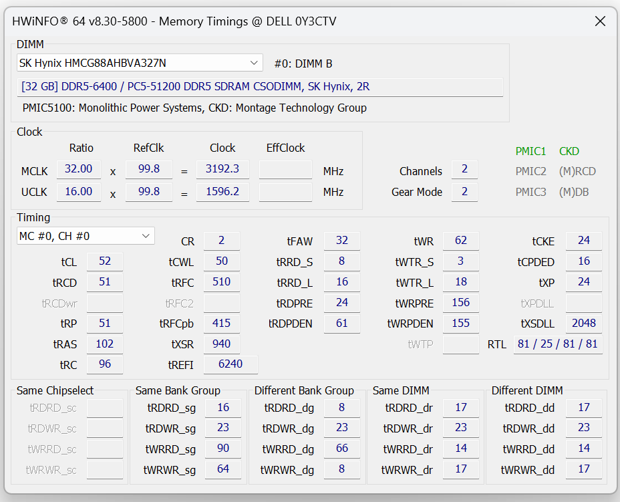Close the Memory Timings window

(600, 21)
